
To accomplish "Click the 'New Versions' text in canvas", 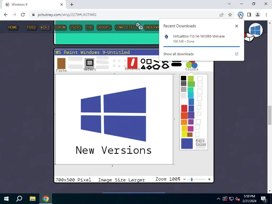I will pos(114,150).
